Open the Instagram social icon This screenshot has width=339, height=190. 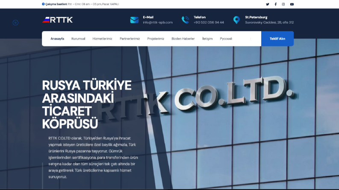[x=283, y=4]
